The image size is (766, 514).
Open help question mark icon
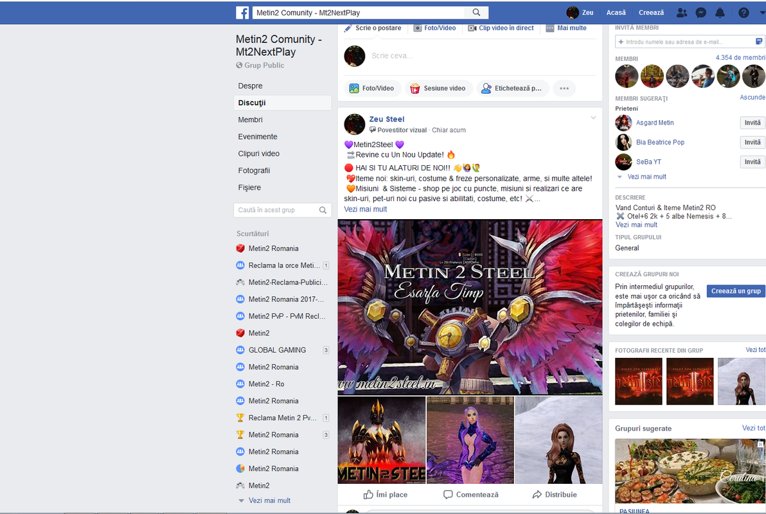(x=744, y=13)
